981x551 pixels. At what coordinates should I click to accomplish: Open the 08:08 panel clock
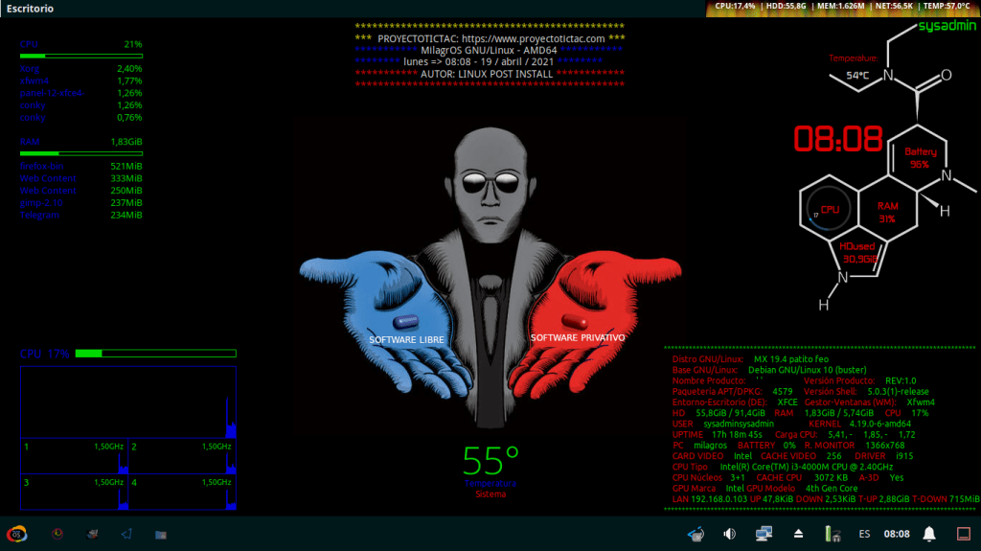[897, 533]
